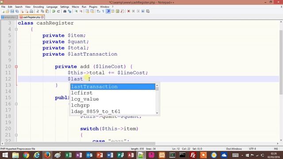Open the File menu
The image size is (283, 159).
tap(3, 7)
